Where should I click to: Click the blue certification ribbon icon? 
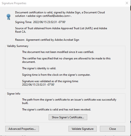pyautogui.click(x=9, y=17)
